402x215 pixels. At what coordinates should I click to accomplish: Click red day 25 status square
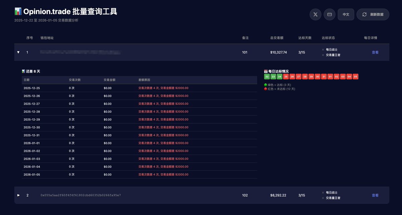(x=286, y=76)
